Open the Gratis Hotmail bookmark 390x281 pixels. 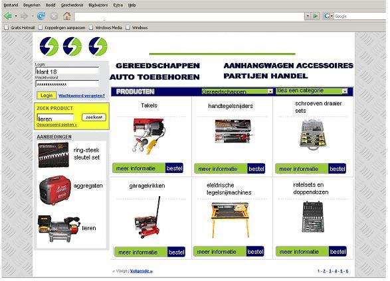point(20,28)
